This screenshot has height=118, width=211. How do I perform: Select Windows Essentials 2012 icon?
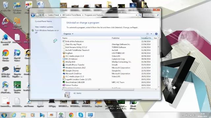[64, 68]
